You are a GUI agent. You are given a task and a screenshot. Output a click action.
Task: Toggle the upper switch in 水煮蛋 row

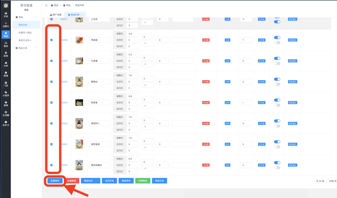(277, 58)
